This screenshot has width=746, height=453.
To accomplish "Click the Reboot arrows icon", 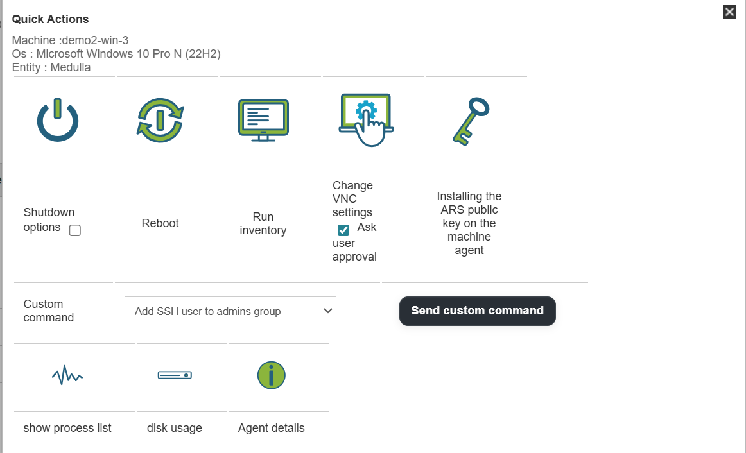I will click(160, 120).
